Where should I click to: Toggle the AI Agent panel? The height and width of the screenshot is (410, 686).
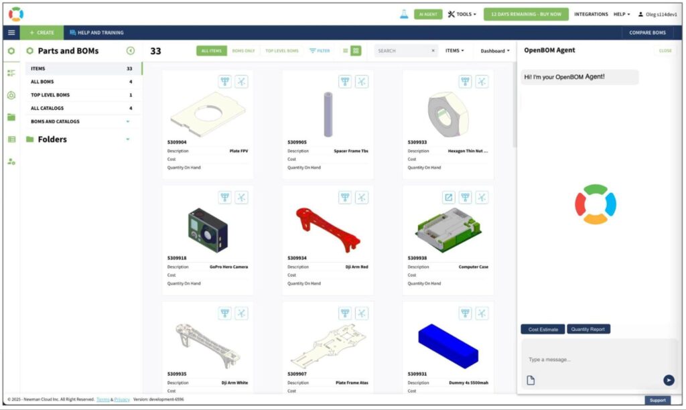(428, 14)
